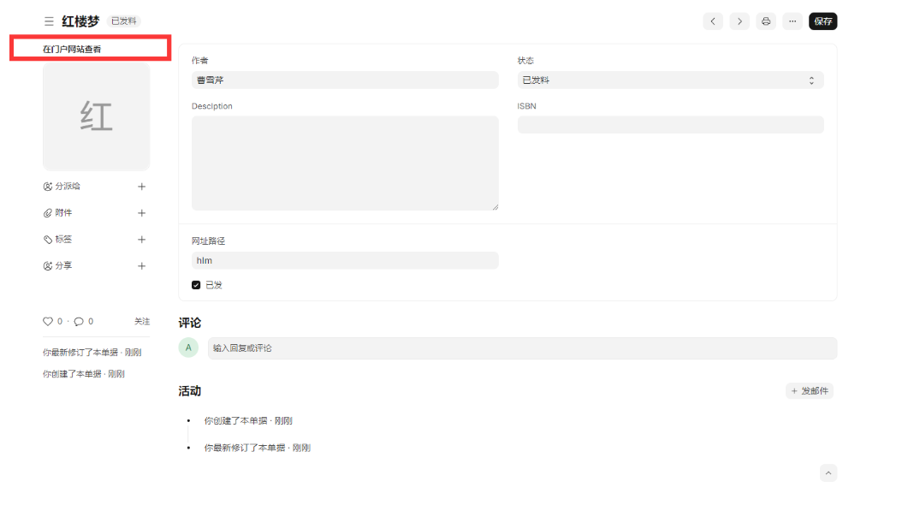Add attachment with plus next to 附件
914x523 pixels.
click(x=142, y=213)
